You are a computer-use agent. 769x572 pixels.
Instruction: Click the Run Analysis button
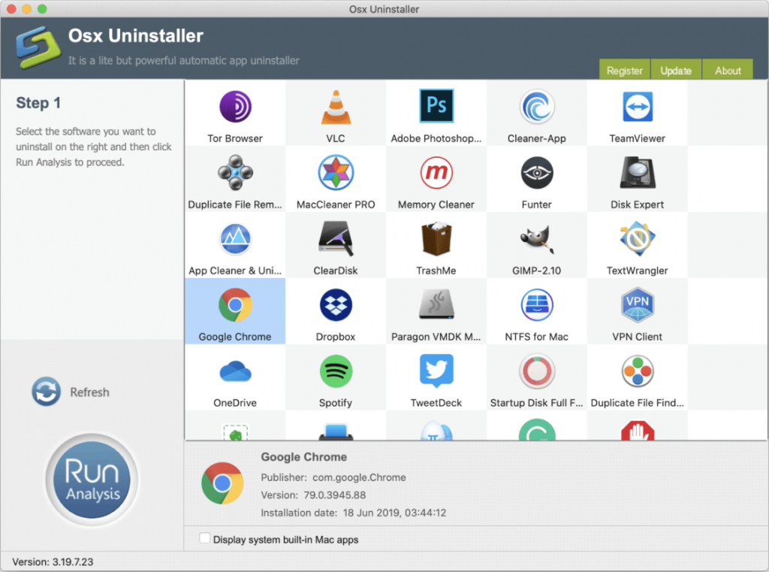pos(90,480)
